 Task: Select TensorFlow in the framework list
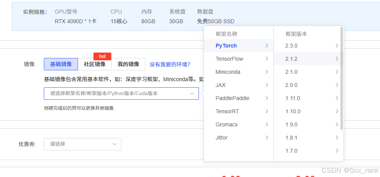coord(239,59)
